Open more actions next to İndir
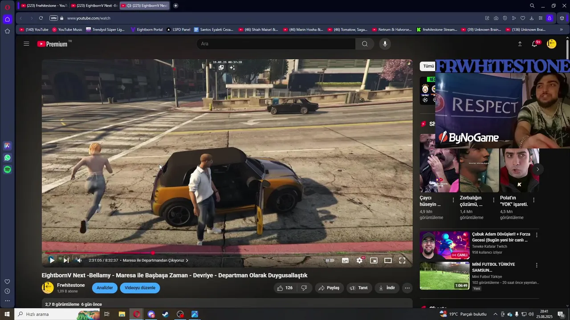This screenshot has height=320, width=570. (x=407, y=288)
